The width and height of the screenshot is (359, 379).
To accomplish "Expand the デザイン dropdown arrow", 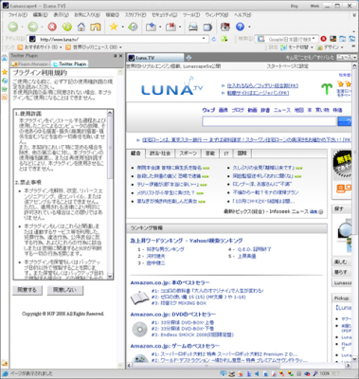I will 341,47.
